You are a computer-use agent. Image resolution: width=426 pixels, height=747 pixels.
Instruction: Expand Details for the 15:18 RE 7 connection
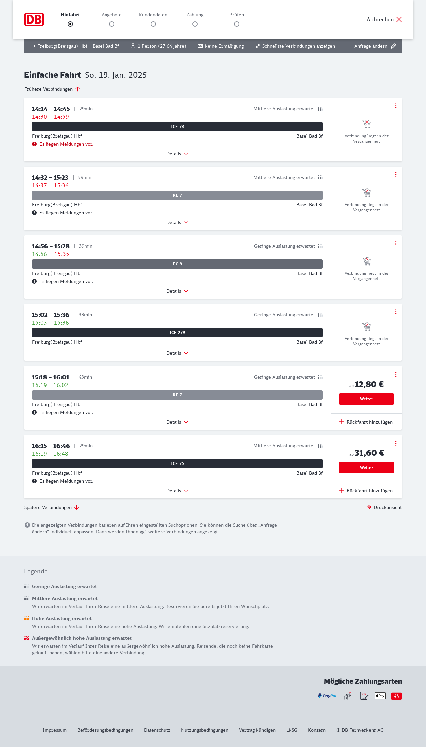[177, 422]
